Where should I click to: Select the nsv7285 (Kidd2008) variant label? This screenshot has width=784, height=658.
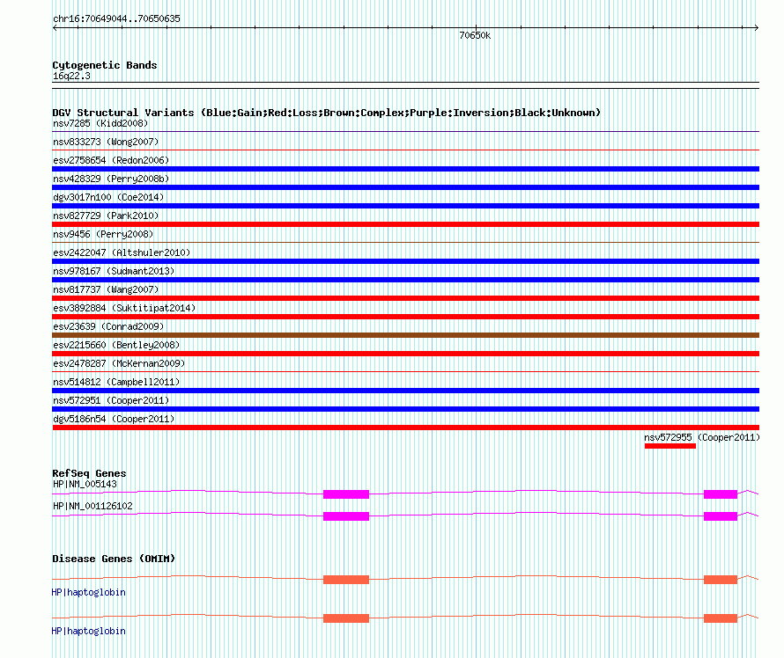click(100, 123)
